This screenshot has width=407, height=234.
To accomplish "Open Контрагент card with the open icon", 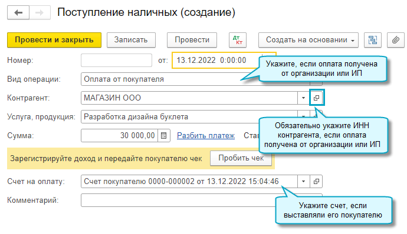I will point(316,98).
